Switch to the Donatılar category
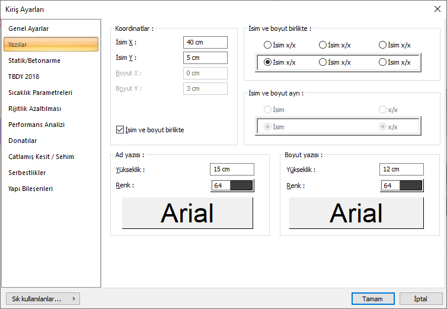Image resolution: width=447 pixels, height=309 pixels. pos(23,141)
